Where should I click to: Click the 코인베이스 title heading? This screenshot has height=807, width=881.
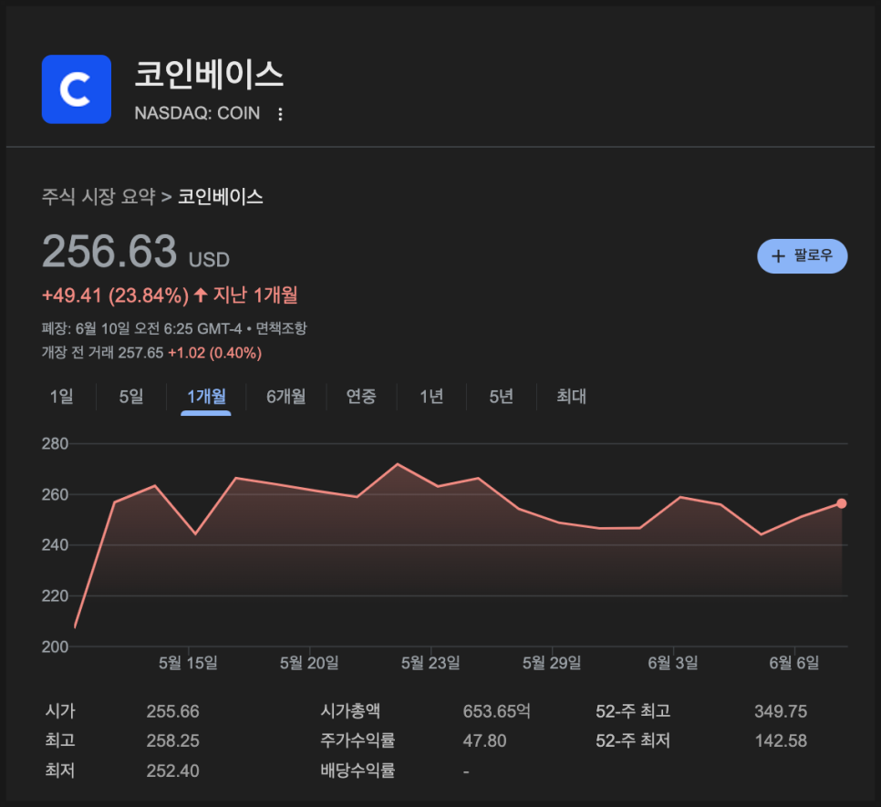click(x=209, y=75)
